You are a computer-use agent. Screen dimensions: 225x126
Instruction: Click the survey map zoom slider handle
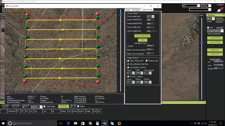coord(121,15)
